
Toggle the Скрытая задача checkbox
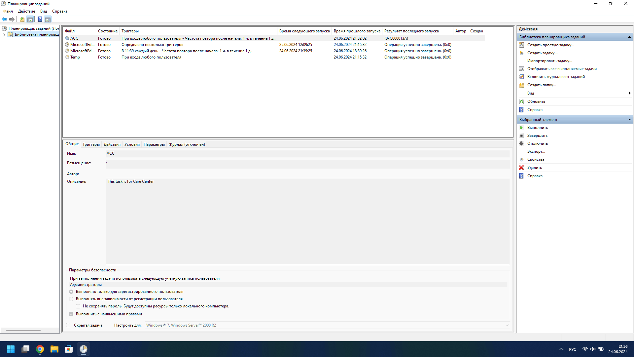click(68, 325)
